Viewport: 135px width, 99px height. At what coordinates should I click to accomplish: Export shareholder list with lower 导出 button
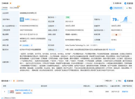pyautogui.click(x=119, y=81)
